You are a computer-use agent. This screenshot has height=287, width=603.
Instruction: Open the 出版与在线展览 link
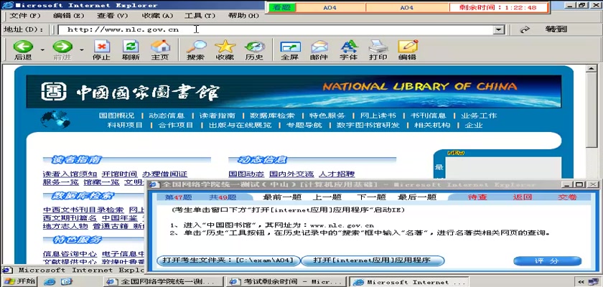coord(240,125)
